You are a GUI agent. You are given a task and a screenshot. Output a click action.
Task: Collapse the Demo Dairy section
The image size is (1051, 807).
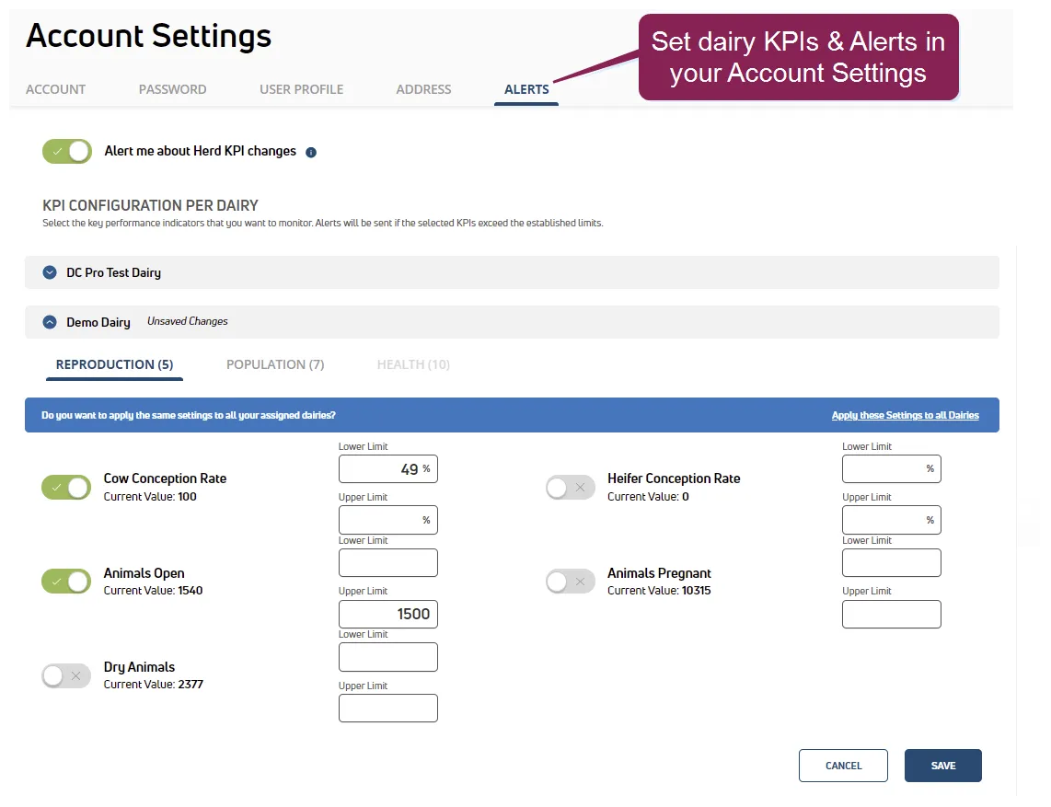pos(50,322)
